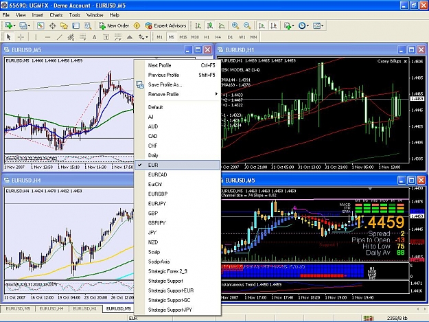
Task: Open the Market Watch panel icon
Action: [x=40, y=25]
